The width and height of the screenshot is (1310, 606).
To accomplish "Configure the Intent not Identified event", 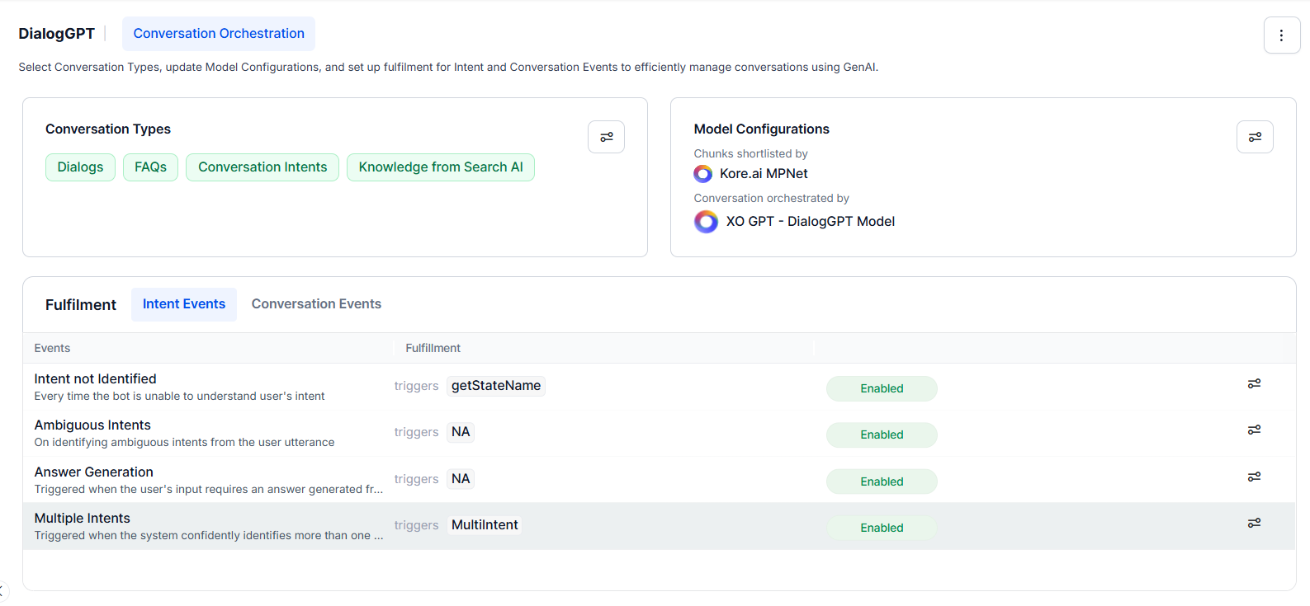I will 1253,384.
